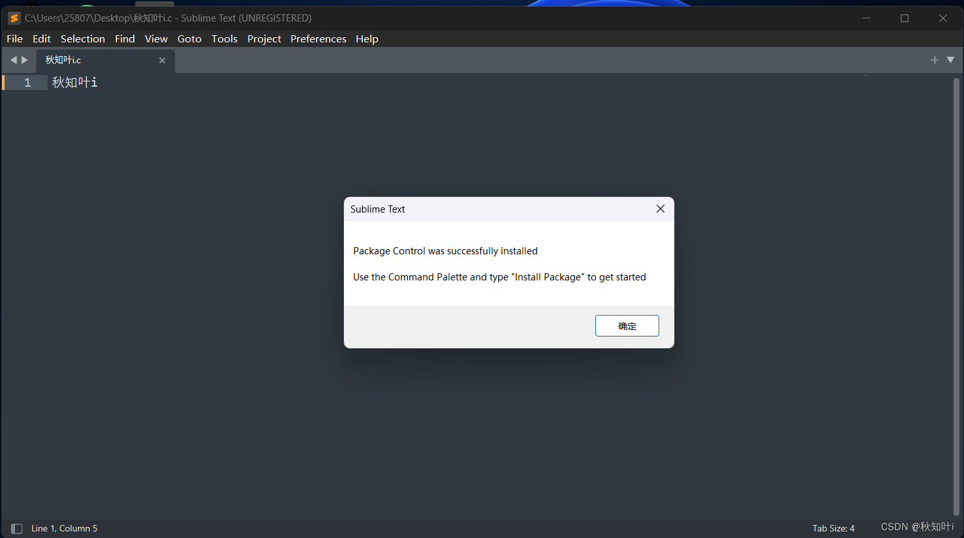
Task: Open the Find menu
Action: [125, 39]
